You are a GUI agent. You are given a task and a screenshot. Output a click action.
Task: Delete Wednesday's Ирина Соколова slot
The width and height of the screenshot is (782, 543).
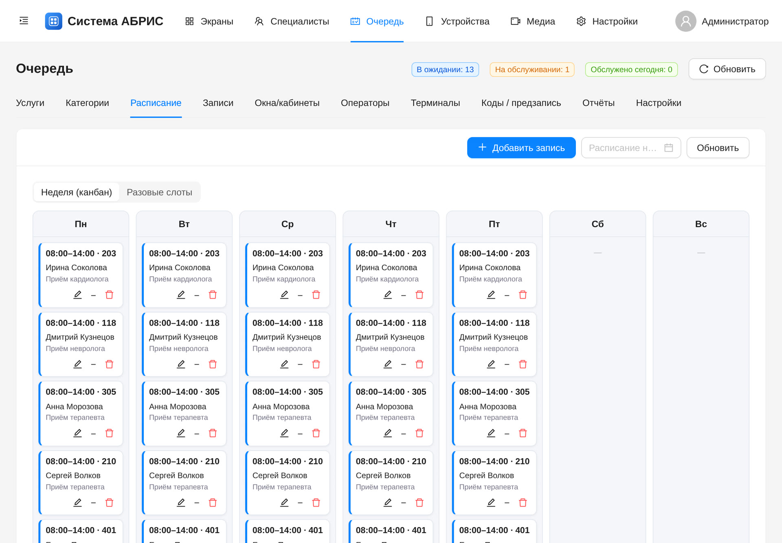[x=316, y=295]
